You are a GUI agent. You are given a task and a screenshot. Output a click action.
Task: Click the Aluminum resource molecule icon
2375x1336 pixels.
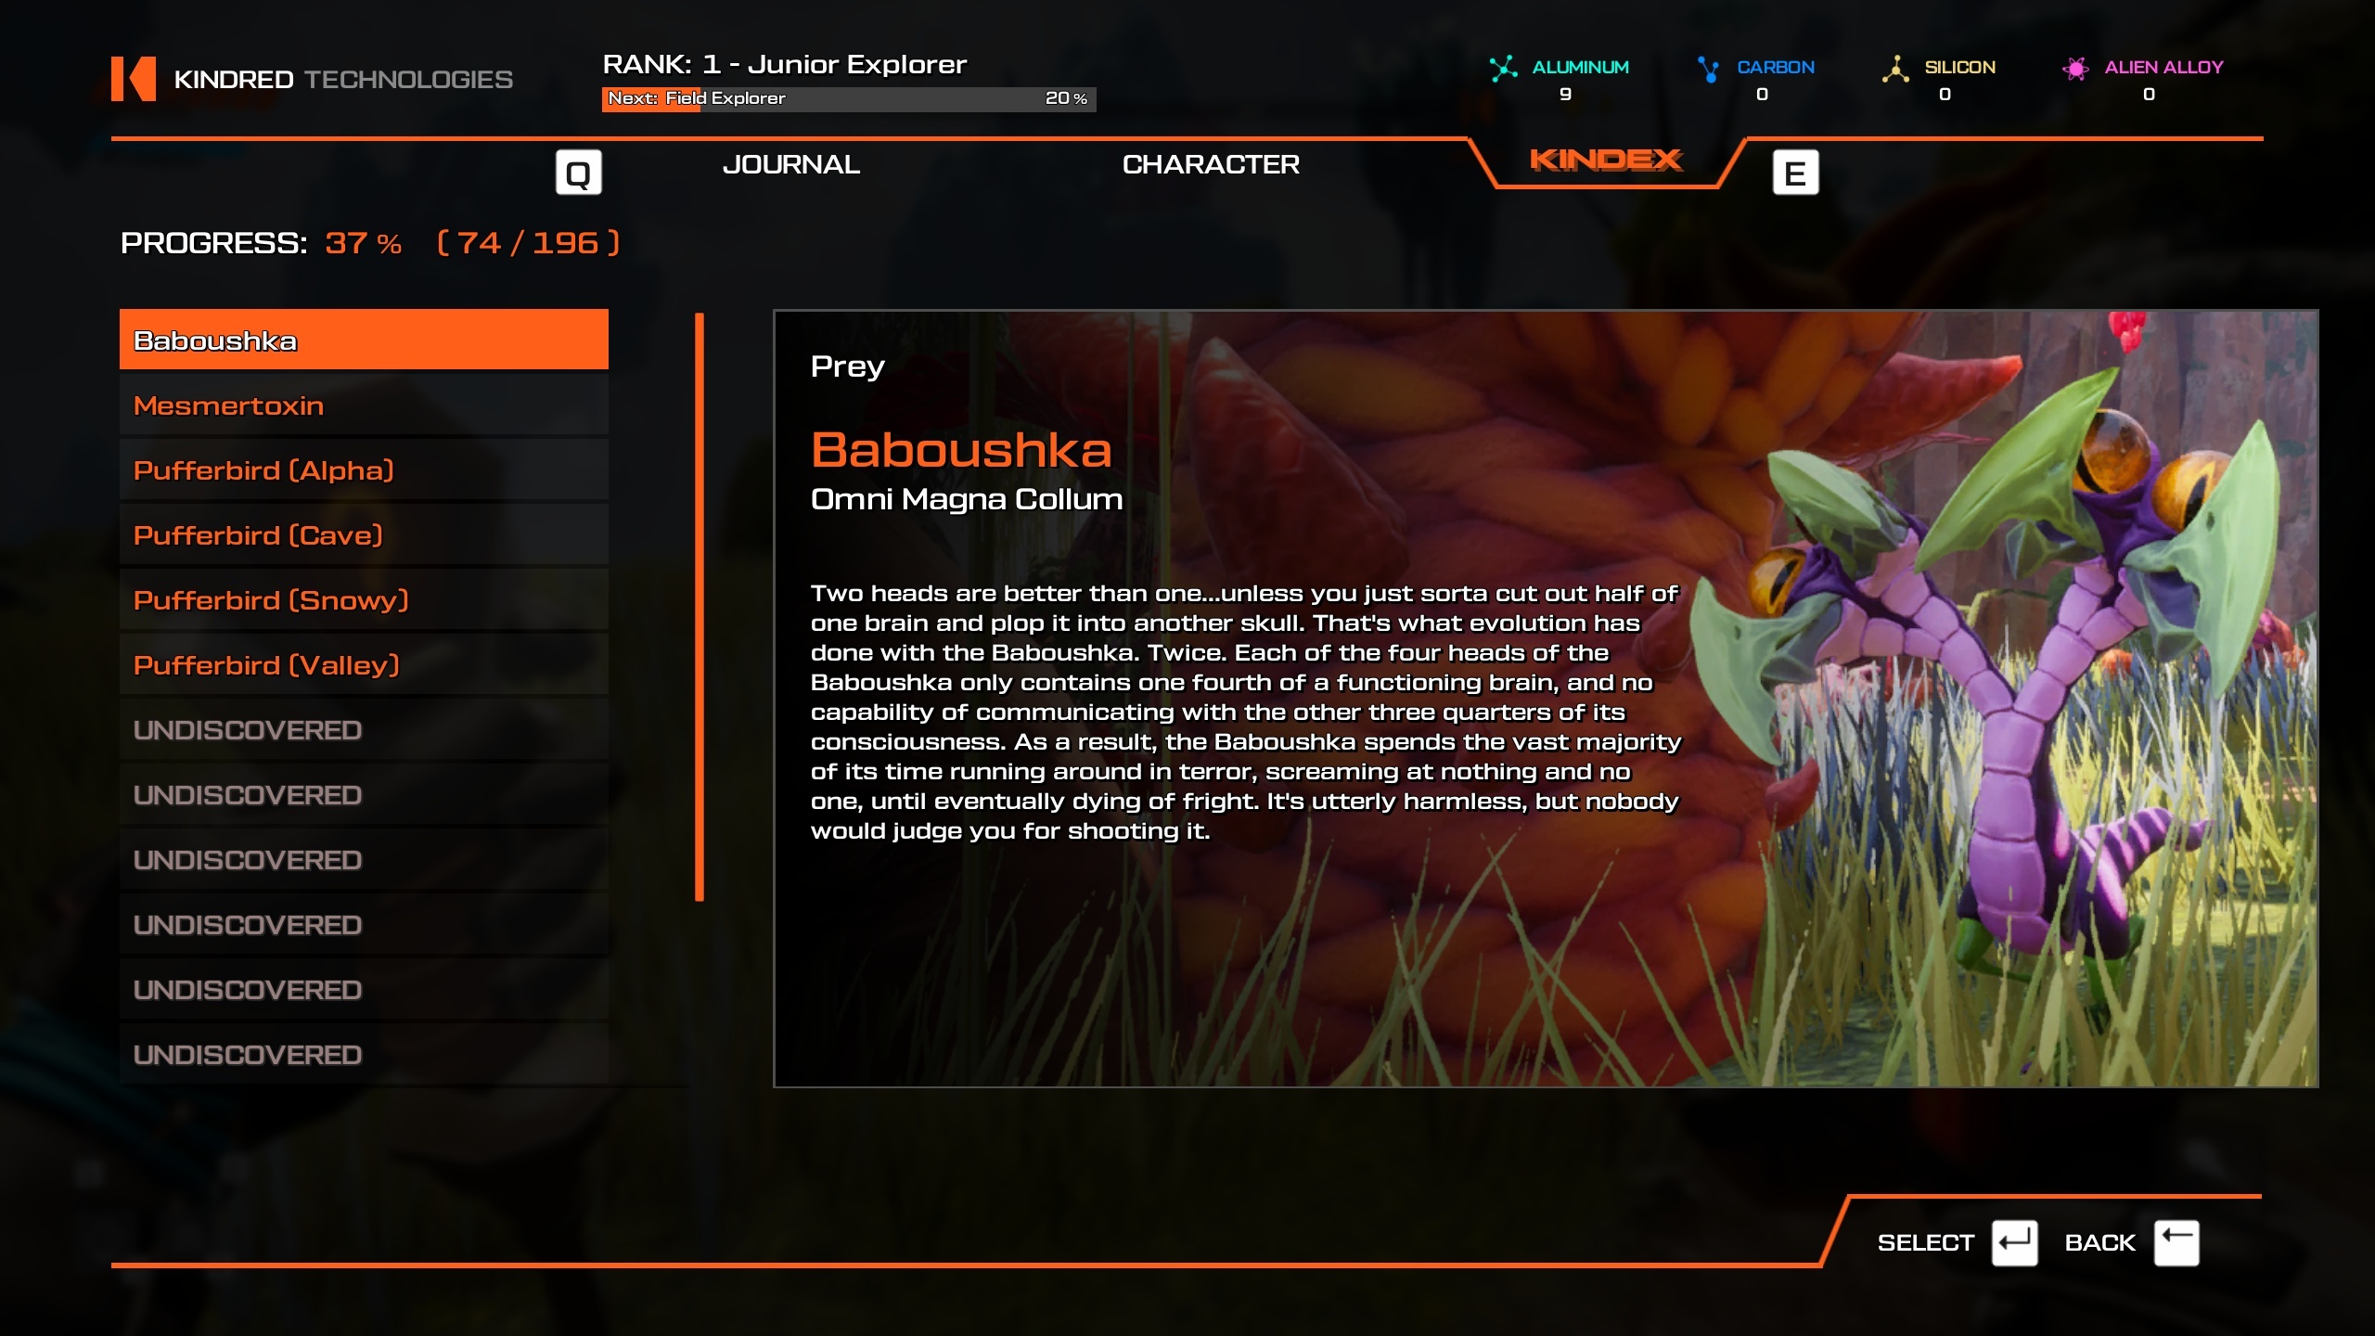(x=1503, y=68)
